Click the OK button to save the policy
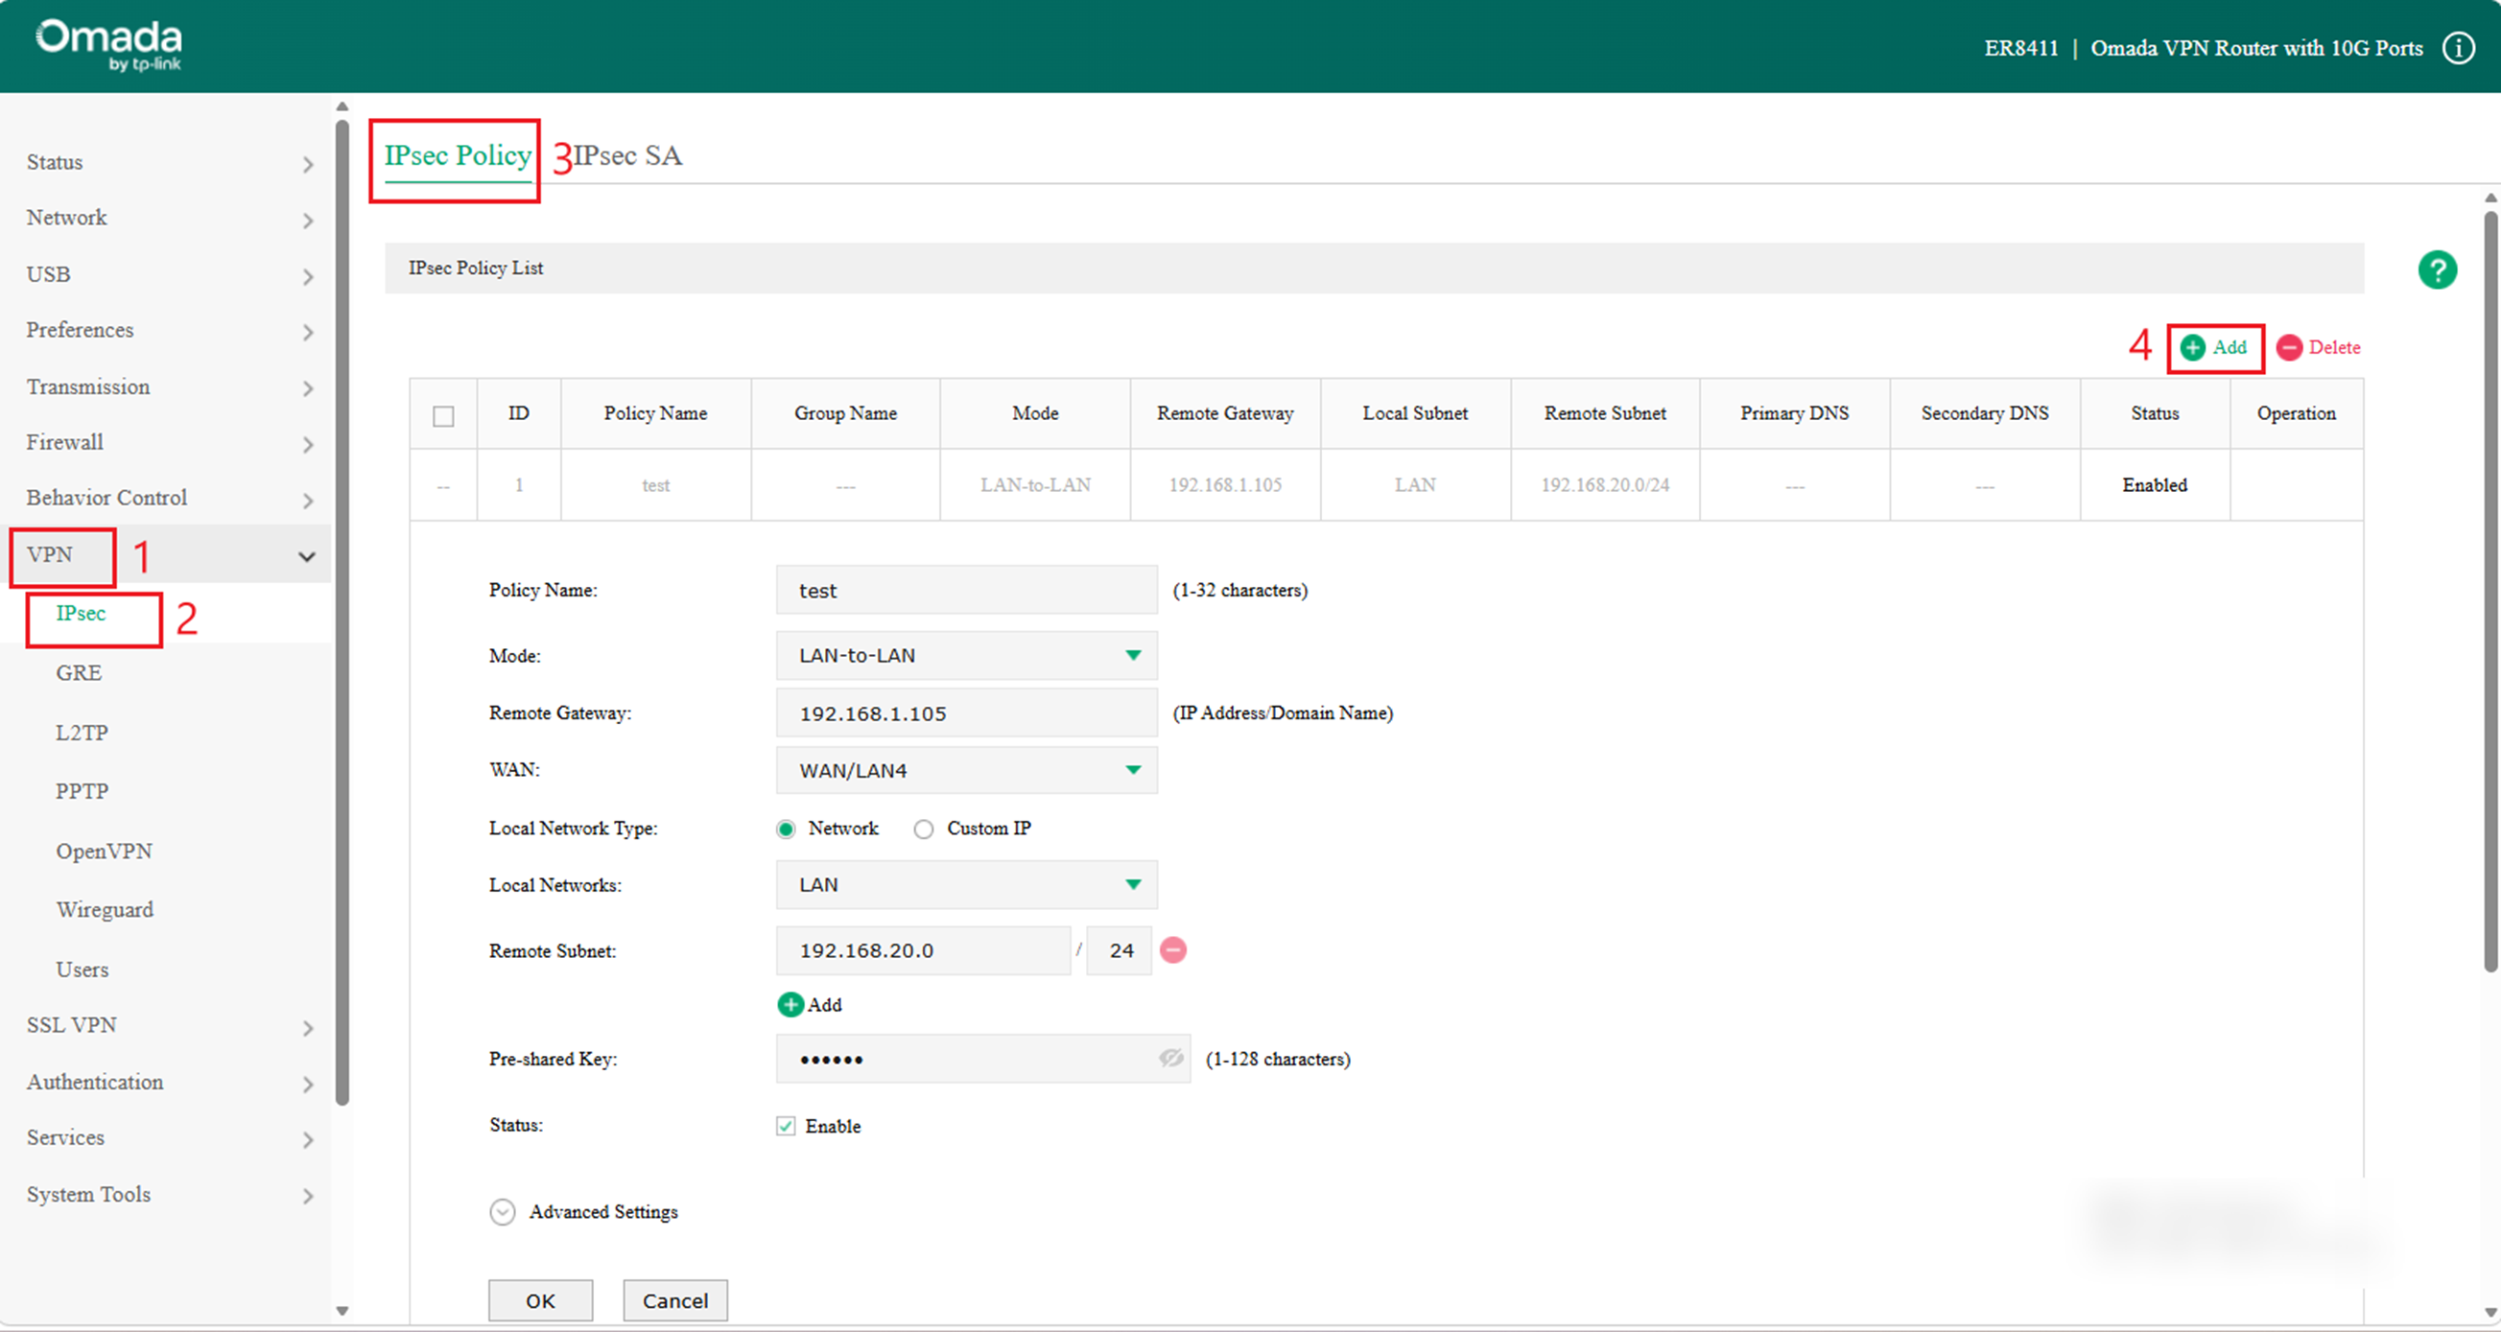 pyautogui.click(x=540, y=1300)
